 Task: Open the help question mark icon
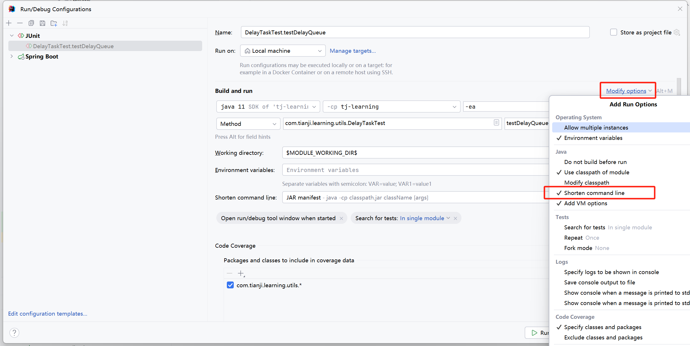point(14,333)
